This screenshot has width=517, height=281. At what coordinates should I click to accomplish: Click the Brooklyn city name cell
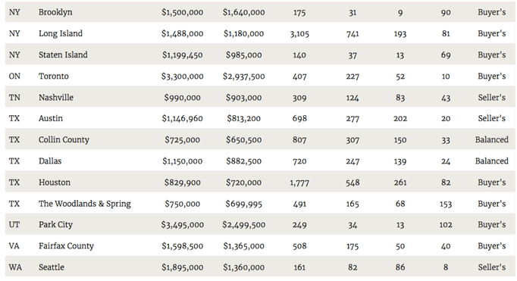tap(55, 12)
